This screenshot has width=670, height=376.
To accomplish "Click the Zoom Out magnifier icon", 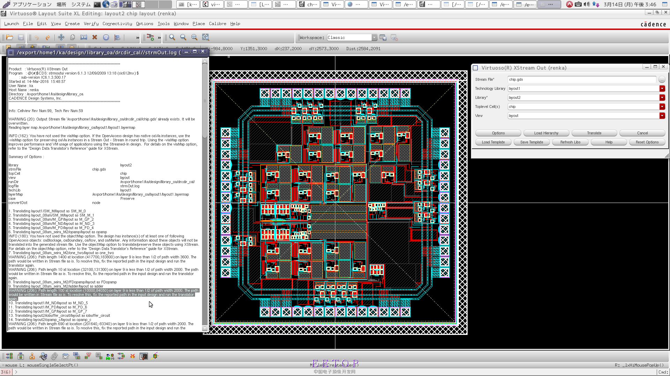I will coord(183,37).
